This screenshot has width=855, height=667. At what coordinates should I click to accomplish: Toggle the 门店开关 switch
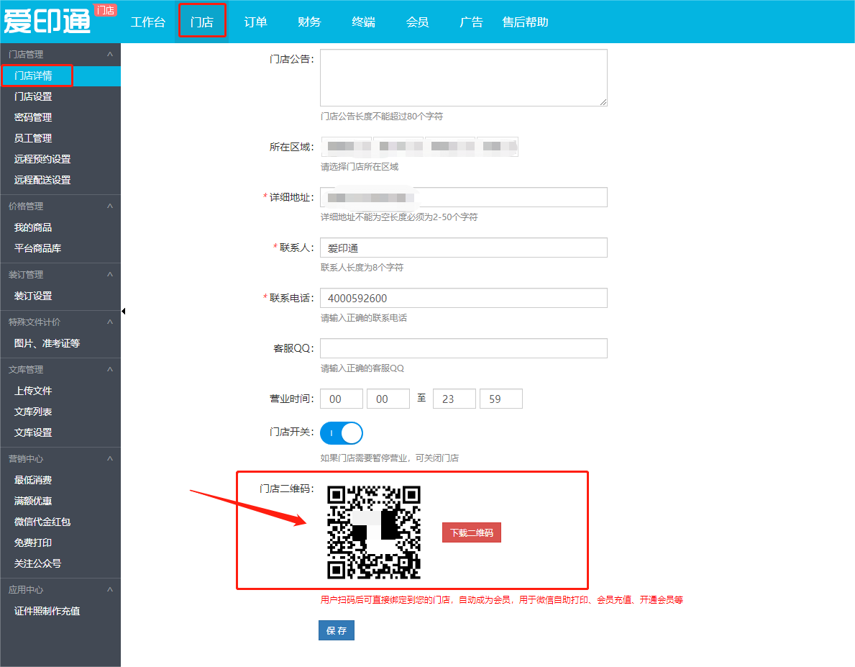[342, 433]
